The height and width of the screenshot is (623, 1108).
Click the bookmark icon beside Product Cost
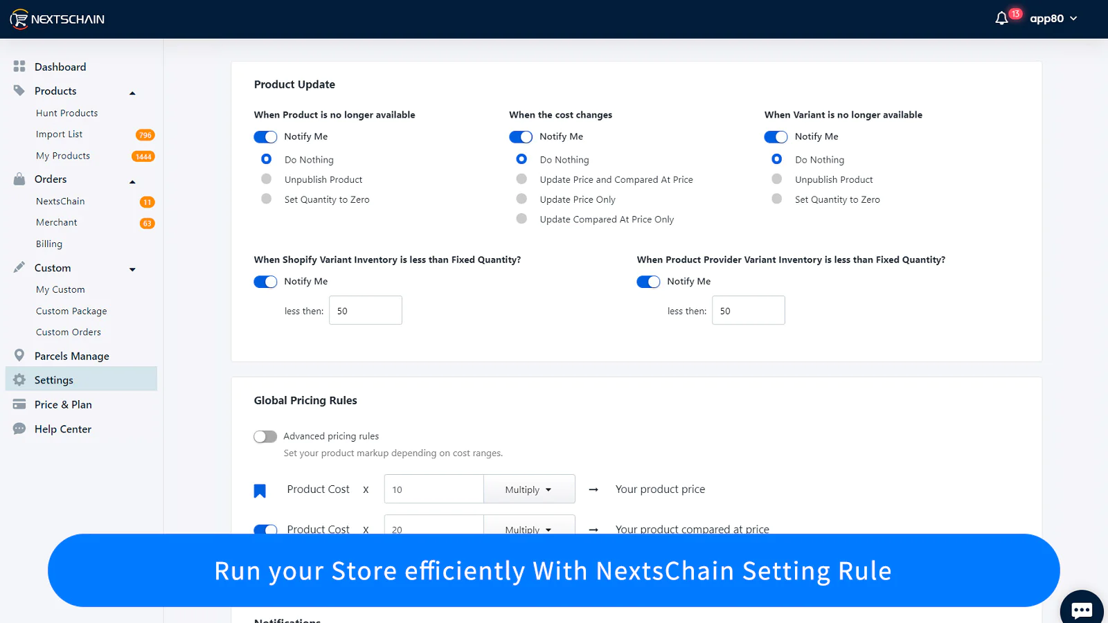point(260,491)
